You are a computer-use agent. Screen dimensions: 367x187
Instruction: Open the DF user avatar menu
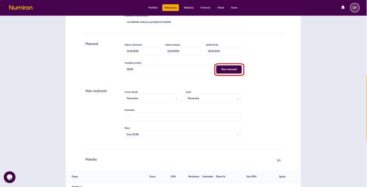354,8
